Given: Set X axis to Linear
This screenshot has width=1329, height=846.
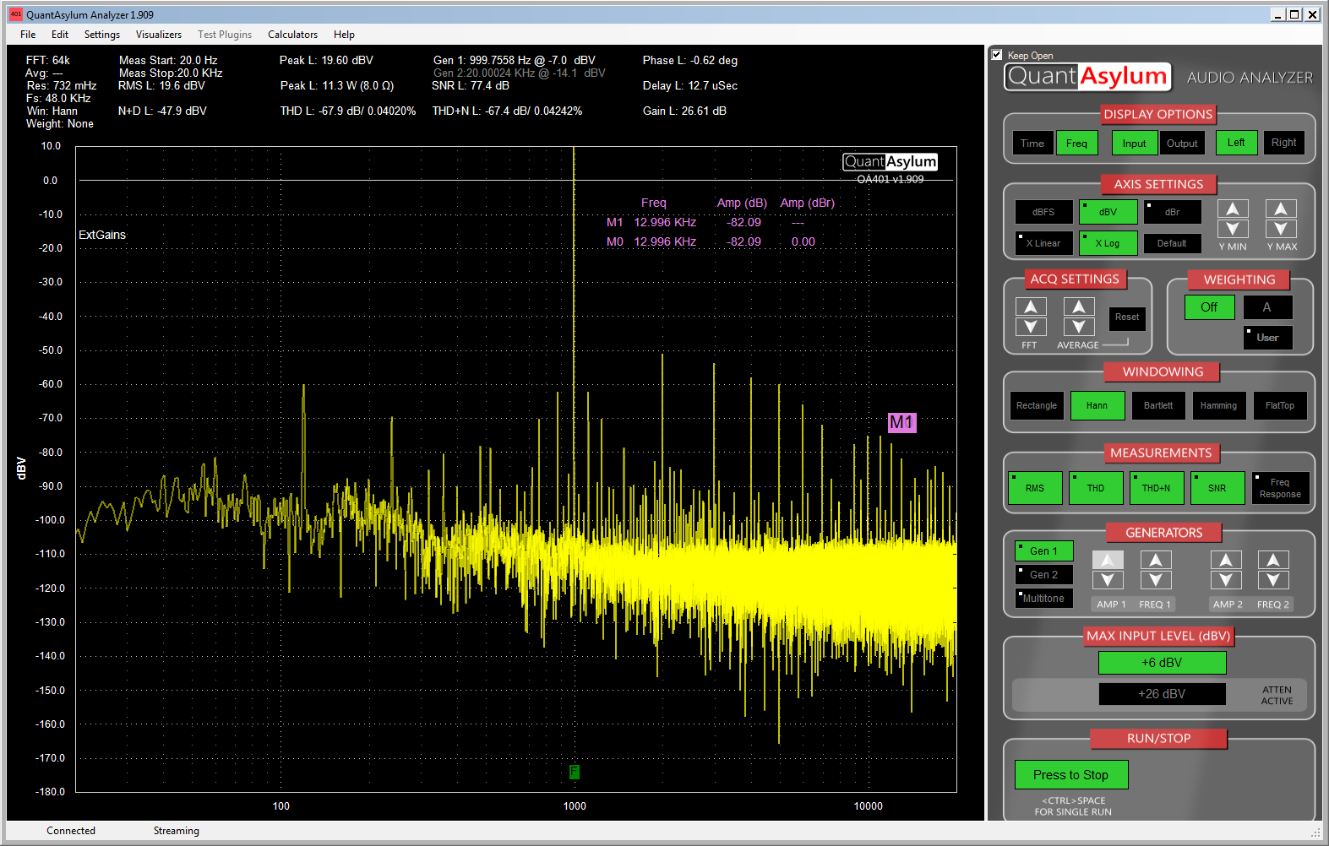Looking at the screenshot, I should click(x=1044, y=243).
